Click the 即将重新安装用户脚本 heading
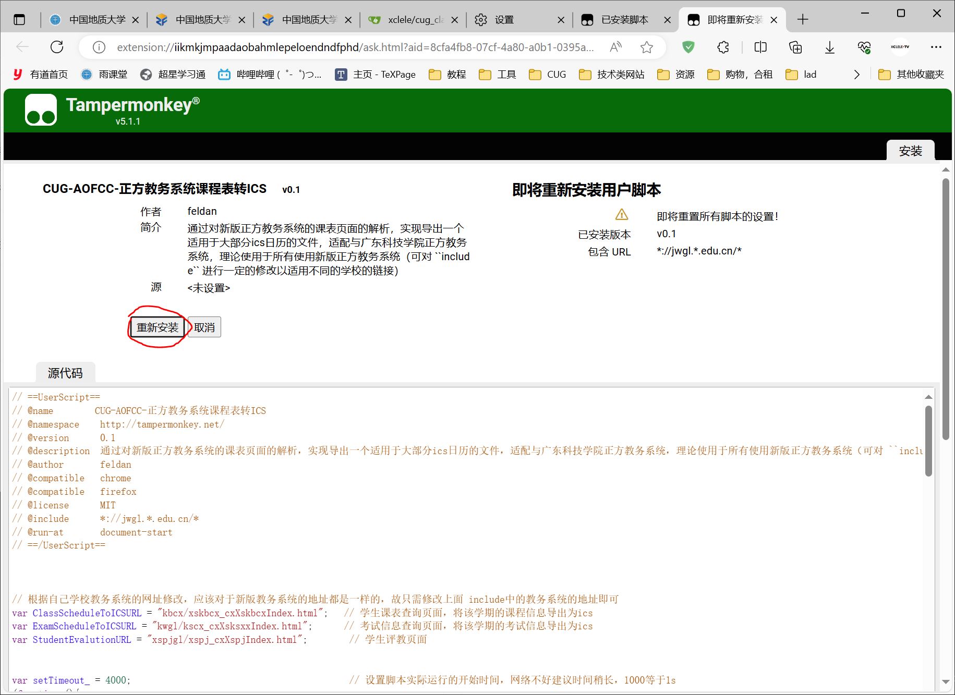The height and width of the screenshot is (695, 955). (586, 190)
